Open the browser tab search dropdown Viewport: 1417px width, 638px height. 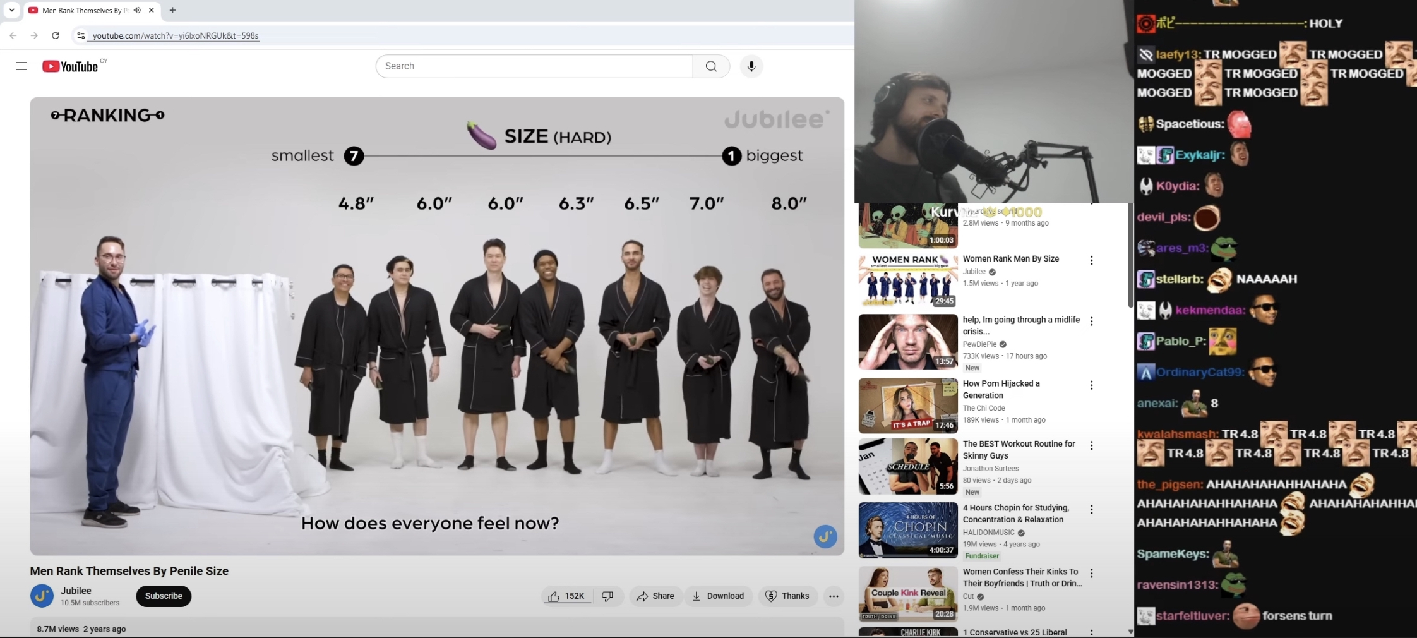pos(11,10)
